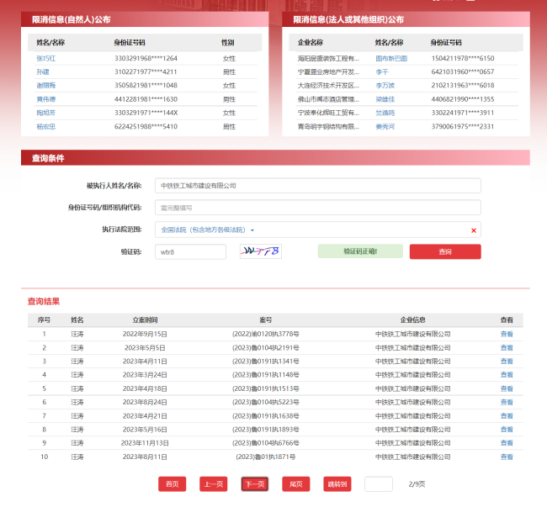Screen dimensions: 547x507
Task: Clear court scope with red X icon
Action: 474,230
